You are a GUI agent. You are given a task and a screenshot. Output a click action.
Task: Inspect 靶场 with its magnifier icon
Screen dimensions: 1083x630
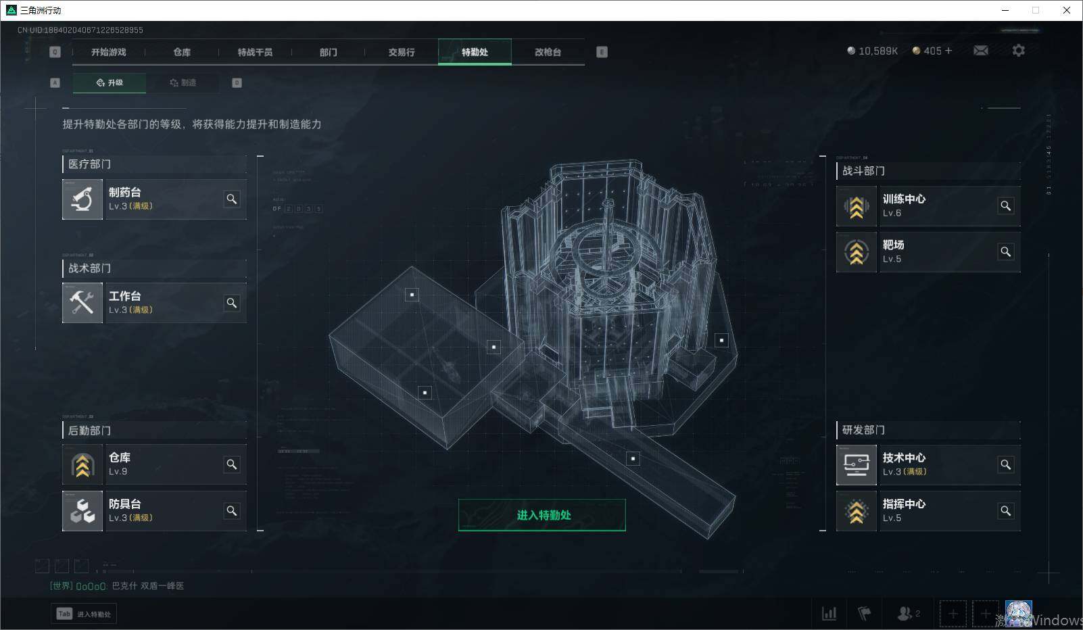[1006, 251]
